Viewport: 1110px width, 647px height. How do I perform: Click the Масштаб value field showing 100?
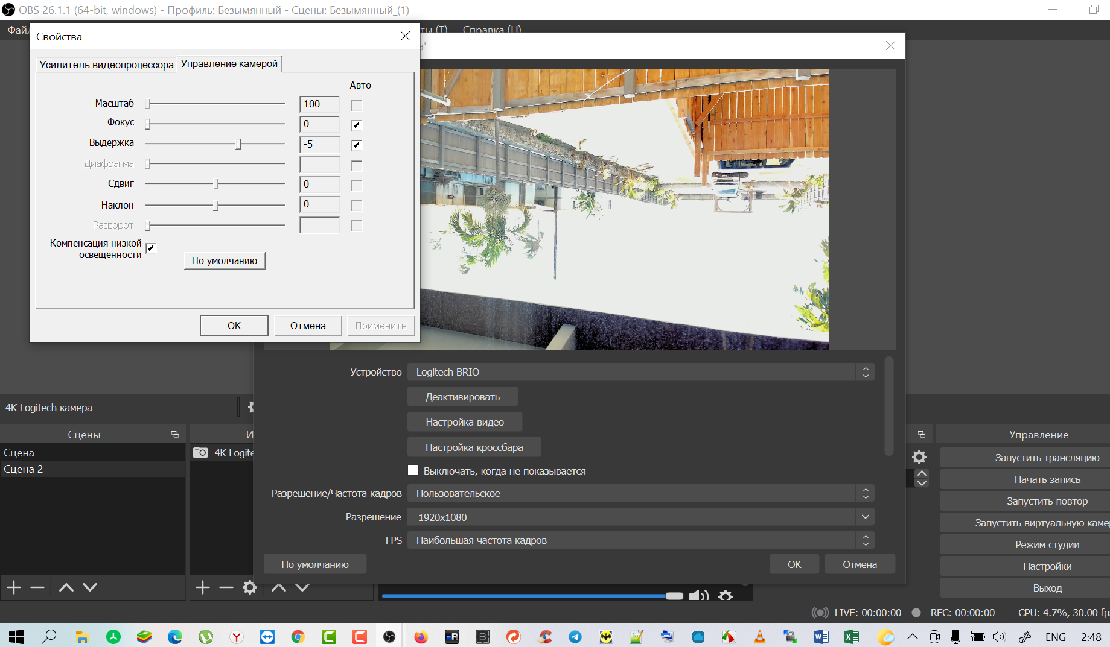click(x=319, y=104)
